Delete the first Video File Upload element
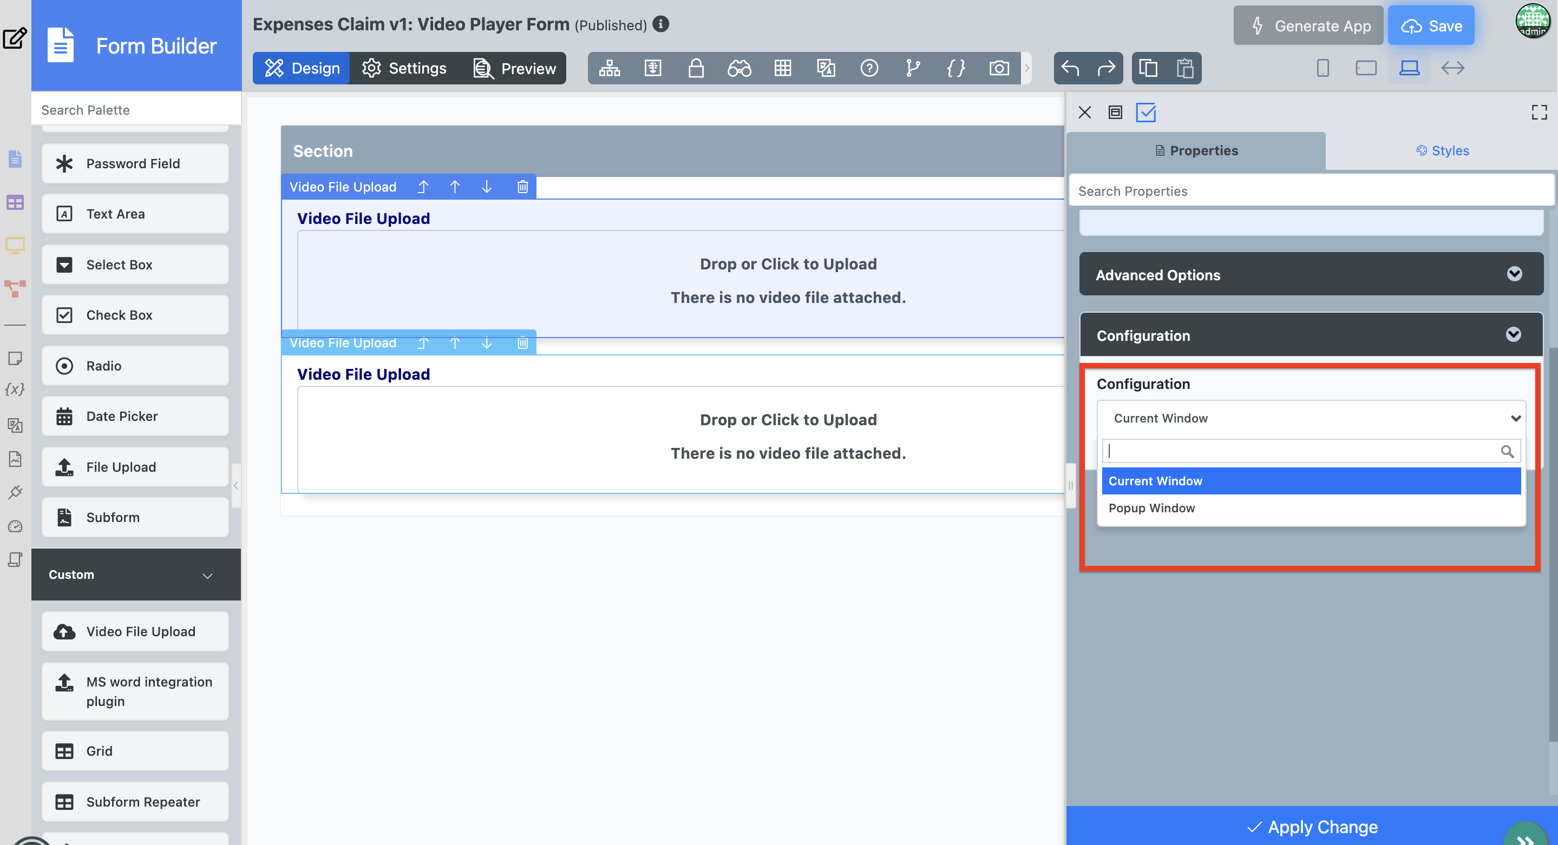Viewport: 1558px width, 845px height. pyautogui.click(x=522, y=187)
